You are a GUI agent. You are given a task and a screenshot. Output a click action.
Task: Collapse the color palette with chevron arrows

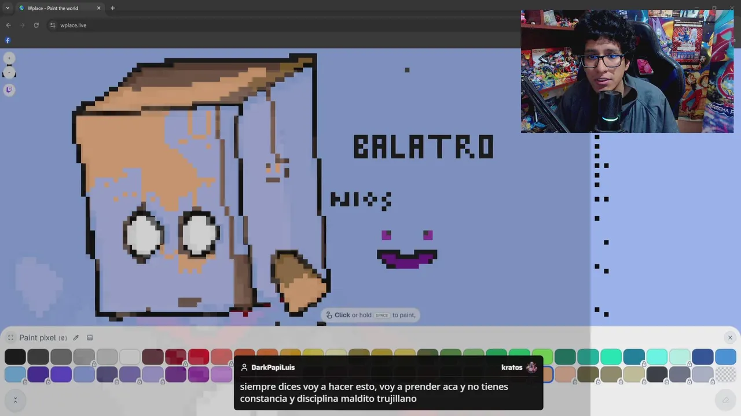point(15,400)
